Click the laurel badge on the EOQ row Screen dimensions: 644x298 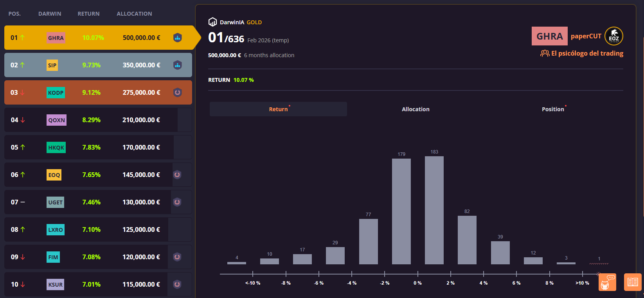[177, 175]
